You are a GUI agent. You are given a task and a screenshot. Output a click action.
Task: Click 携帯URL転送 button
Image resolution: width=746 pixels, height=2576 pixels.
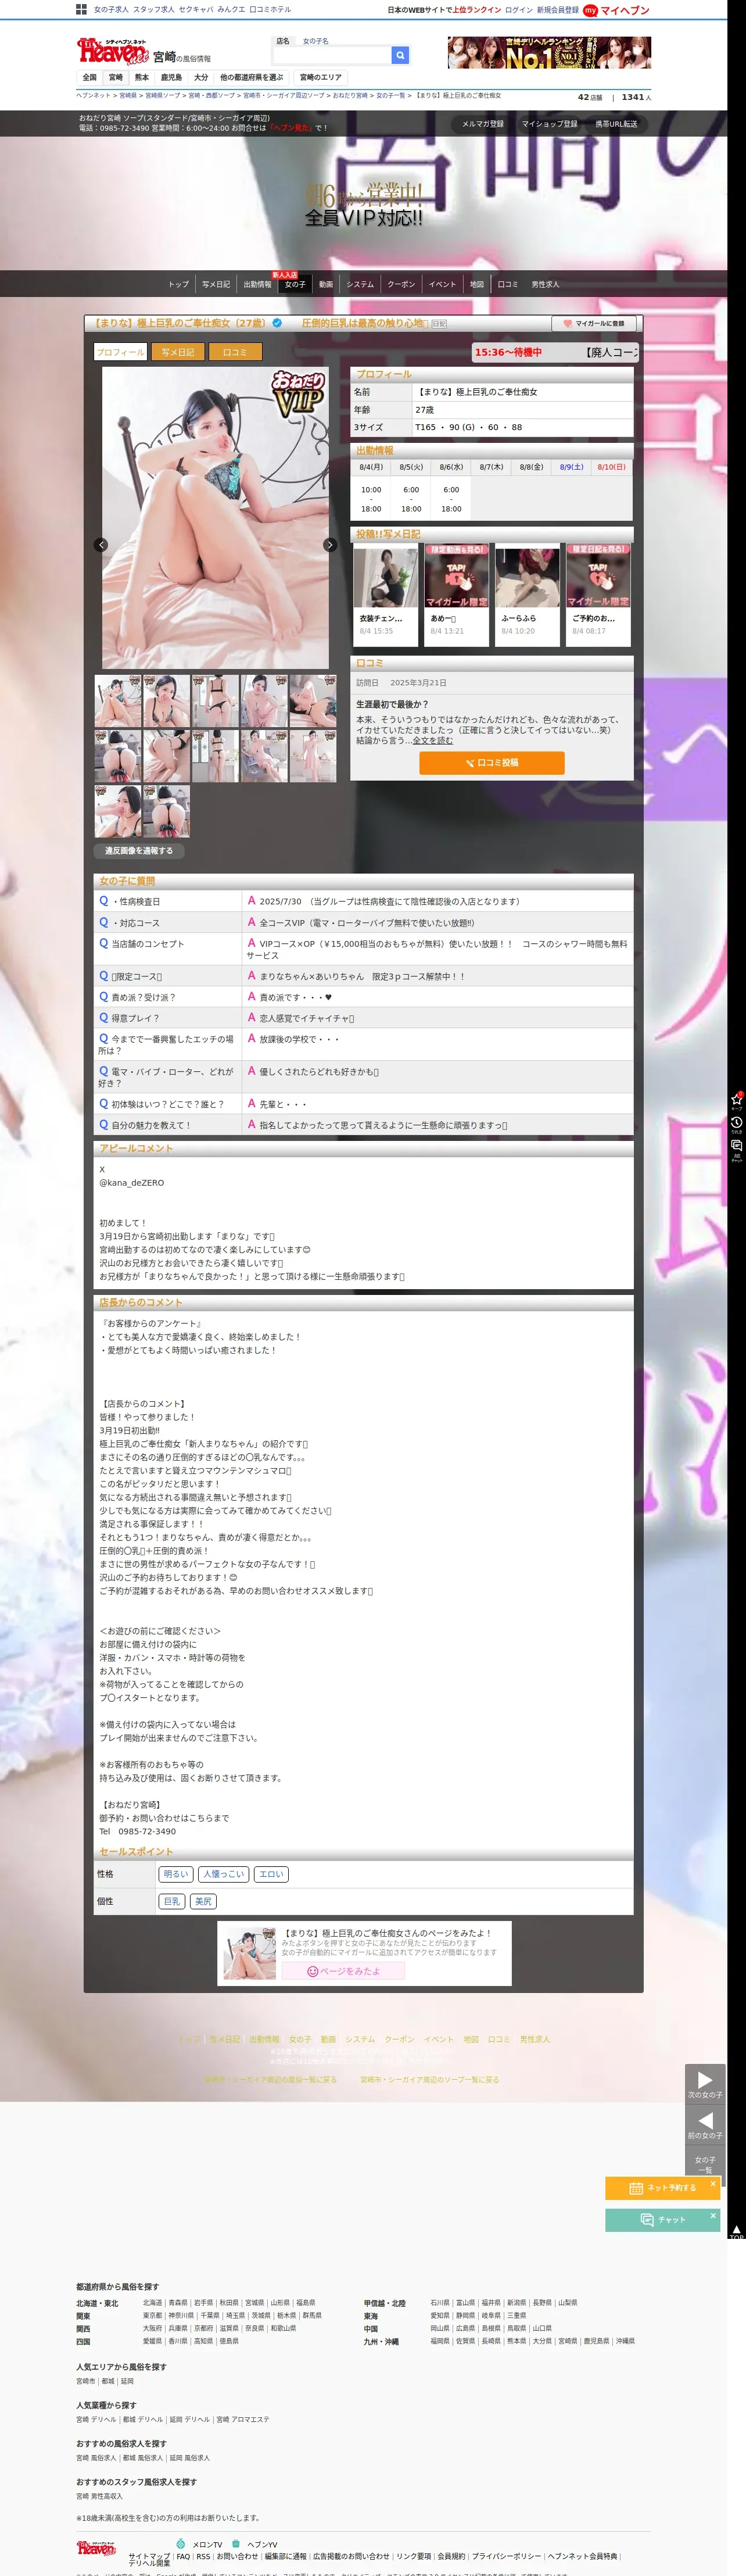click(x=616, y=124)
